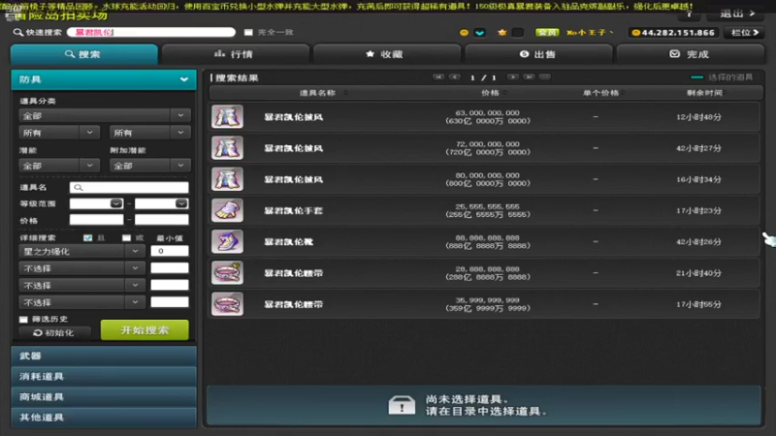
Task: Select the row with 21小时40分 remaining
Action: pyautogui.click(x=484, y=273)
